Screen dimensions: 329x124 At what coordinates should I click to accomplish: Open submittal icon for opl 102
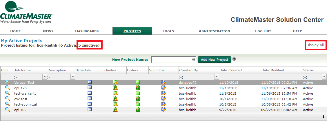tap(164, 109)
